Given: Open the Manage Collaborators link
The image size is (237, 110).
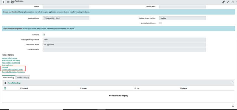Looking at the screenshot, I should (x=9, y=58).
